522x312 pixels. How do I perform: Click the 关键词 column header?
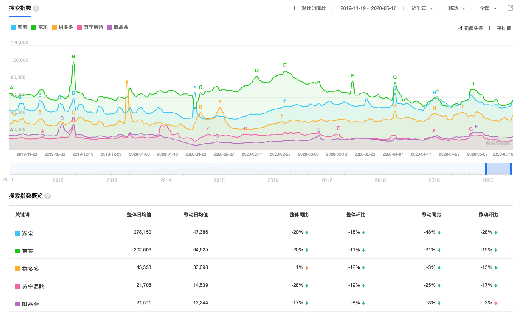click(x=22, y=215)
